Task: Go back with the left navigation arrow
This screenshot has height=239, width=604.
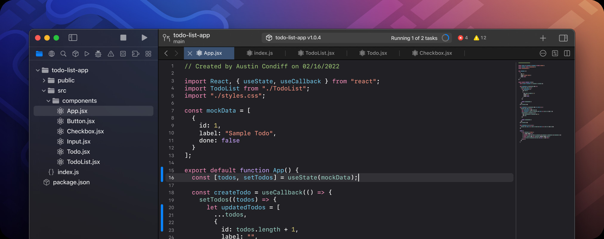Action: point(166,53)
